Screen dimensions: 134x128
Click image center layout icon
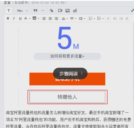tap(127, 18)
